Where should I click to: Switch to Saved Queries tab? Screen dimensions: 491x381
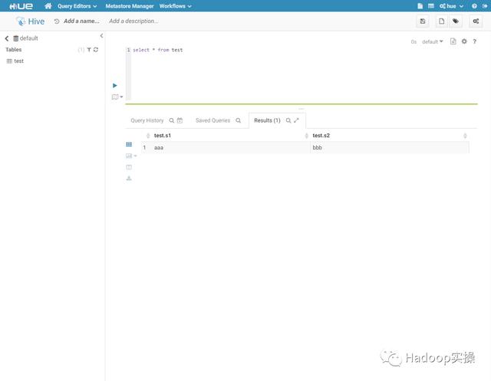tap(213, 120)
